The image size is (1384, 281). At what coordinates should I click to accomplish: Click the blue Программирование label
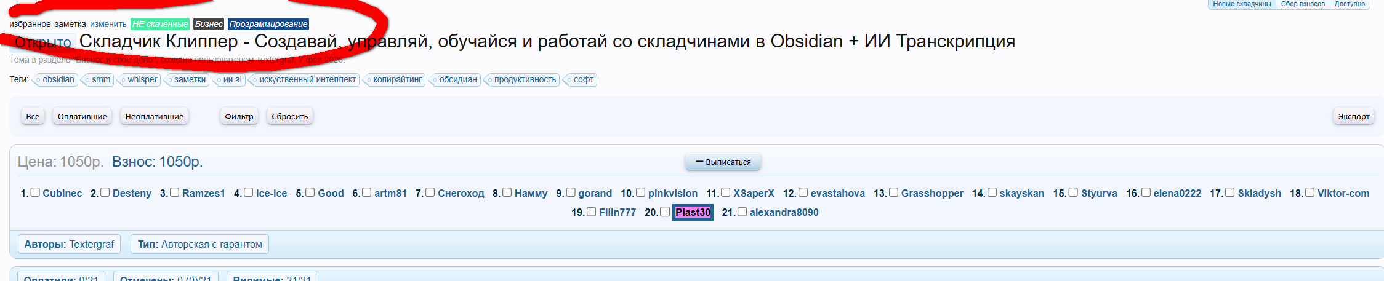tap(268, 25)
